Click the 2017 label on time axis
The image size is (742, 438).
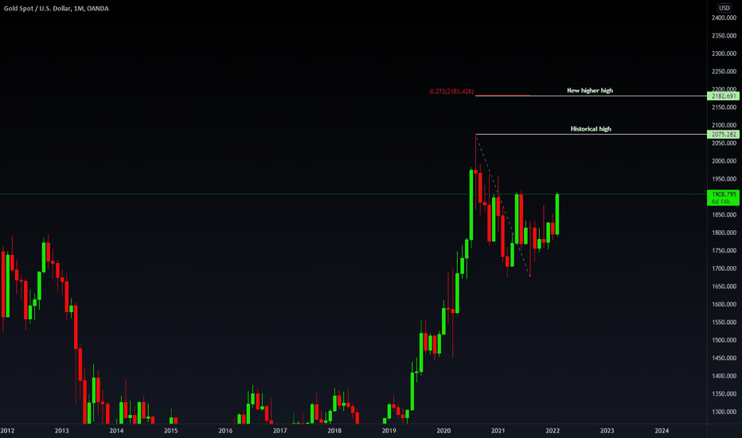(279, 430)
